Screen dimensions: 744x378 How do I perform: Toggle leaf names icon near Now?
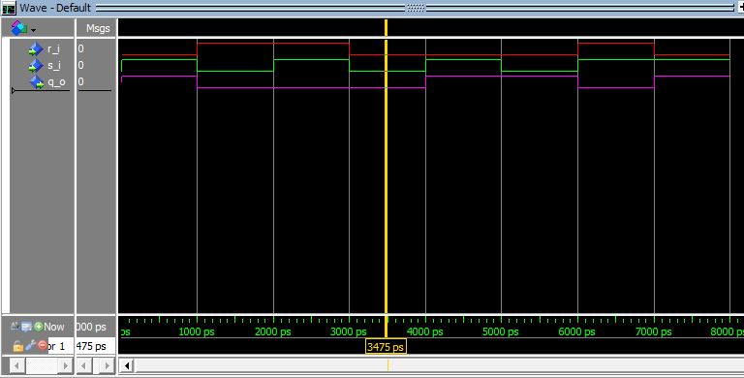point(15,327)
